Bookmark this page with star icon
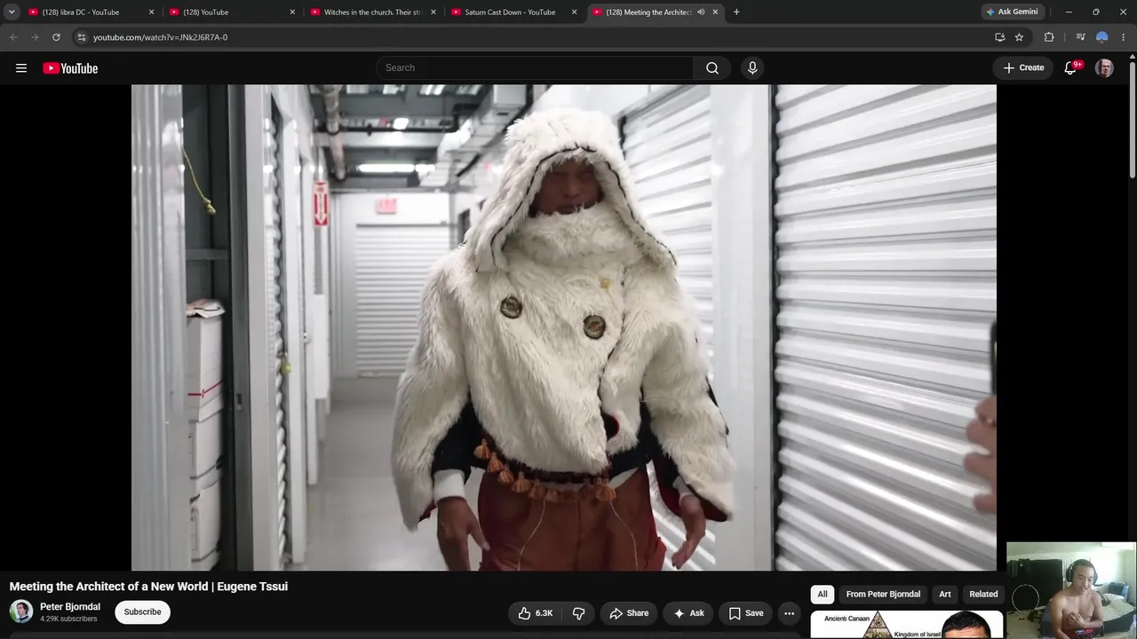Image resolution: width=1137 pixels, height=639 pixels. (1019, 37)
